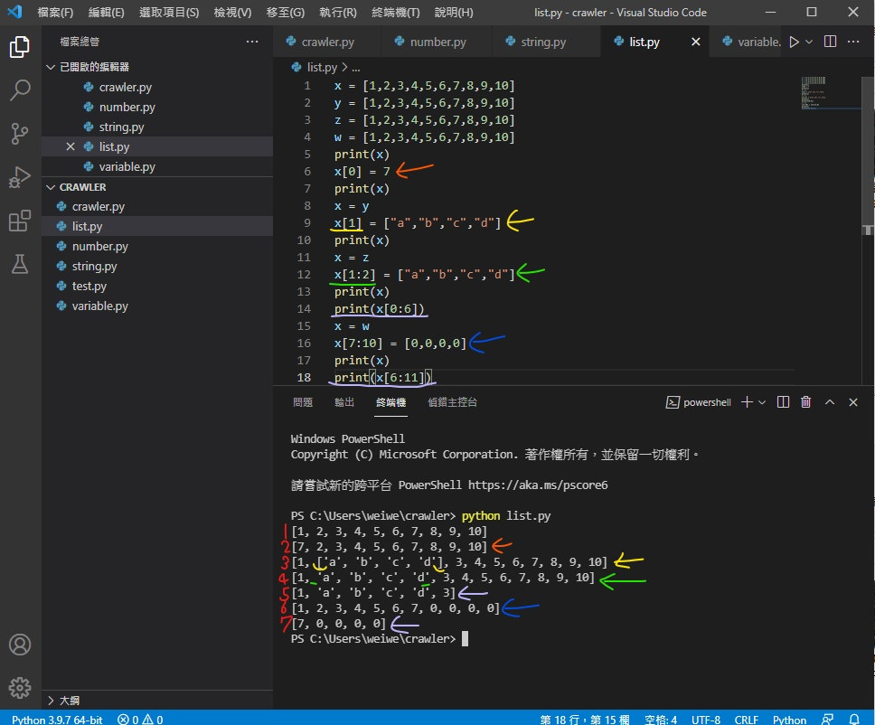Image resolution: width=875 pixels, height=725 pixels.
Task: Open the Search view in activity bar
Action: 20,89
